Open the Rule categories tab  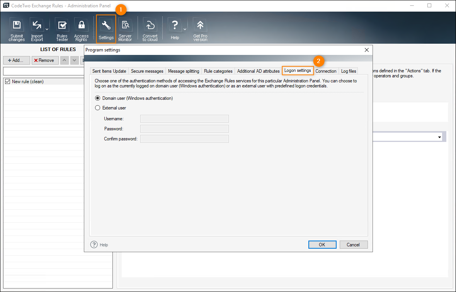click(x=218, y=71)
